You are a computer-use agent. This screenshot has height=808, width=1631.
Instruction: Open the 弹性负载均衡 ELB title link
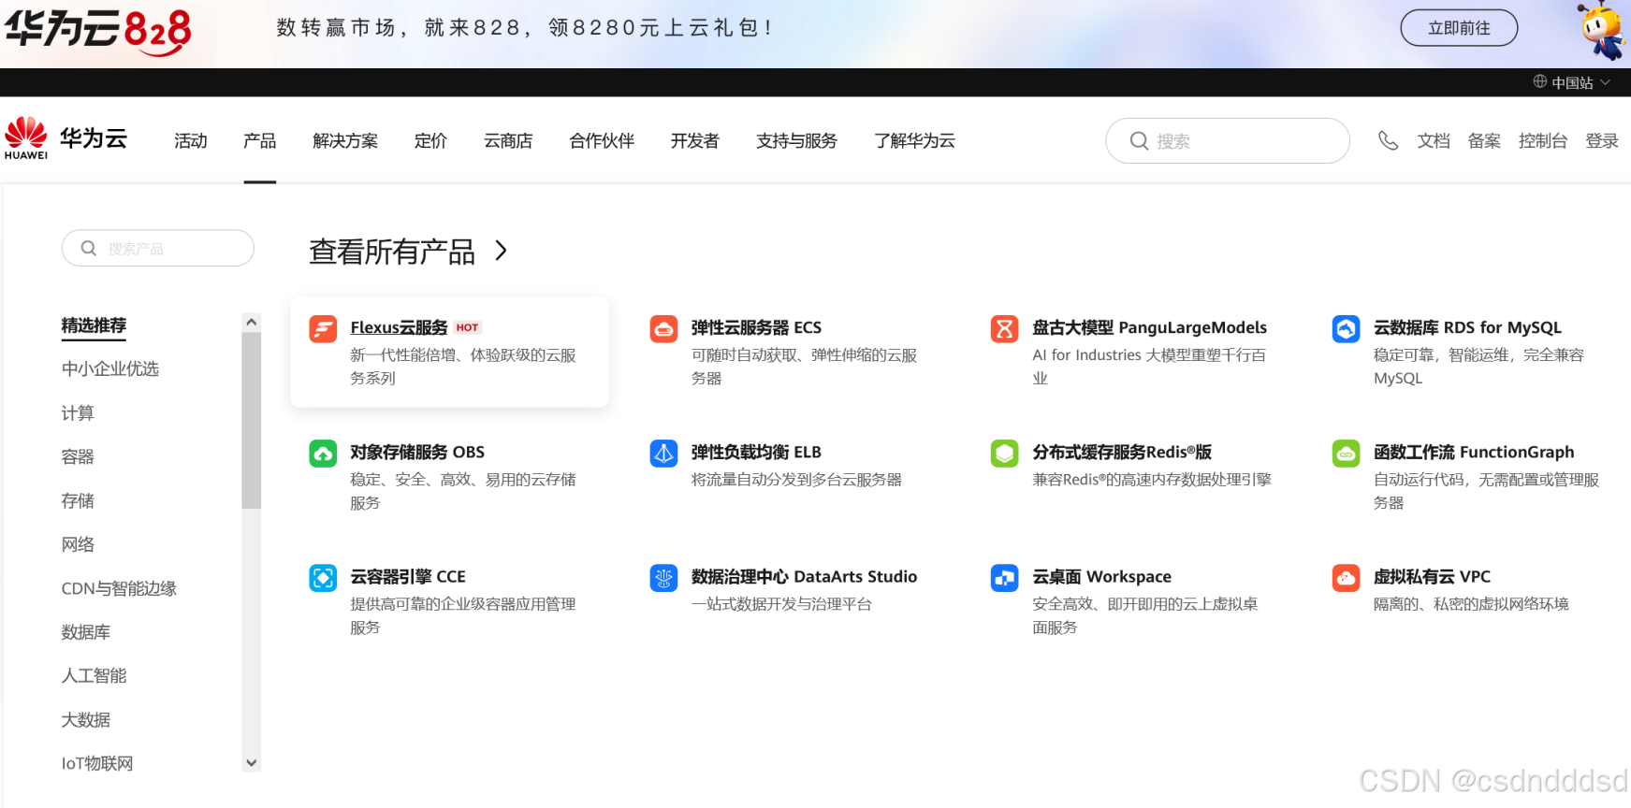[756, 452]
